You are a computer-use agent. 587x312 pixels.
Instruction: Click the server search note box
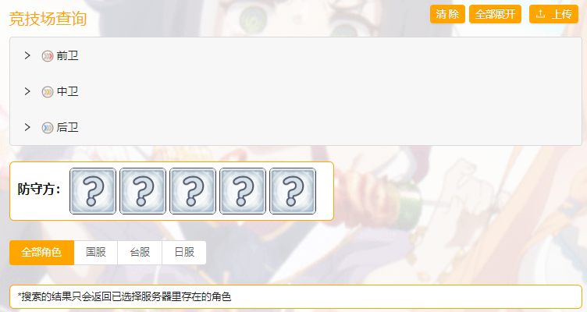click(296, 296)
